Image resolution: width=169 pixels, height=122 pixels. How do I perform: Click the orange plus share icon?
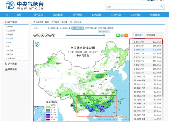pyautogui.click(x=126, y=35)
